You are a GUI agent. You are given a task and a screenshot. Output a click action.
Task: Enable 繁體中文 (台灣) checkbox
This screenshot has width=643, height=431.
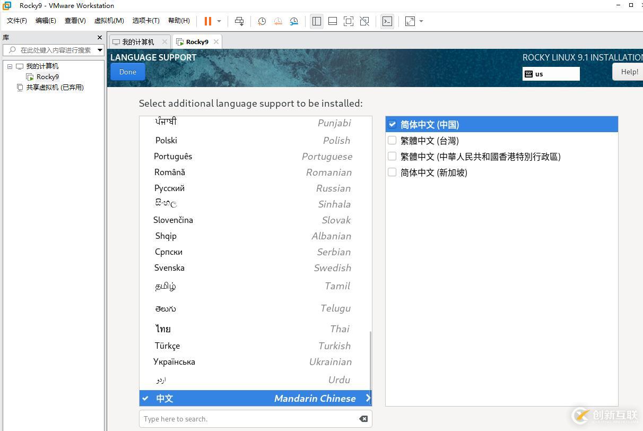coord(392,141)
